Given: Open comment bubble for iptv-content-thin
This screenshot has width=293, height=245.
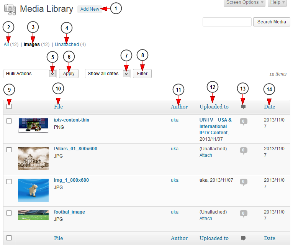Looking at the screenshot, I should coord(243,122).
